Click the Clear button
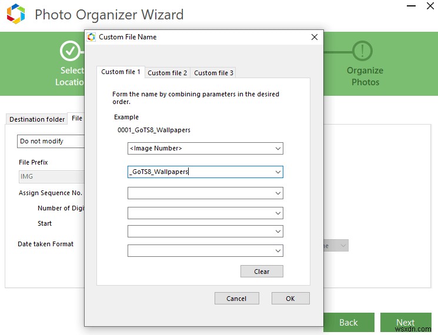The width and height of the screenshot is (438, 335). [262, 272]
